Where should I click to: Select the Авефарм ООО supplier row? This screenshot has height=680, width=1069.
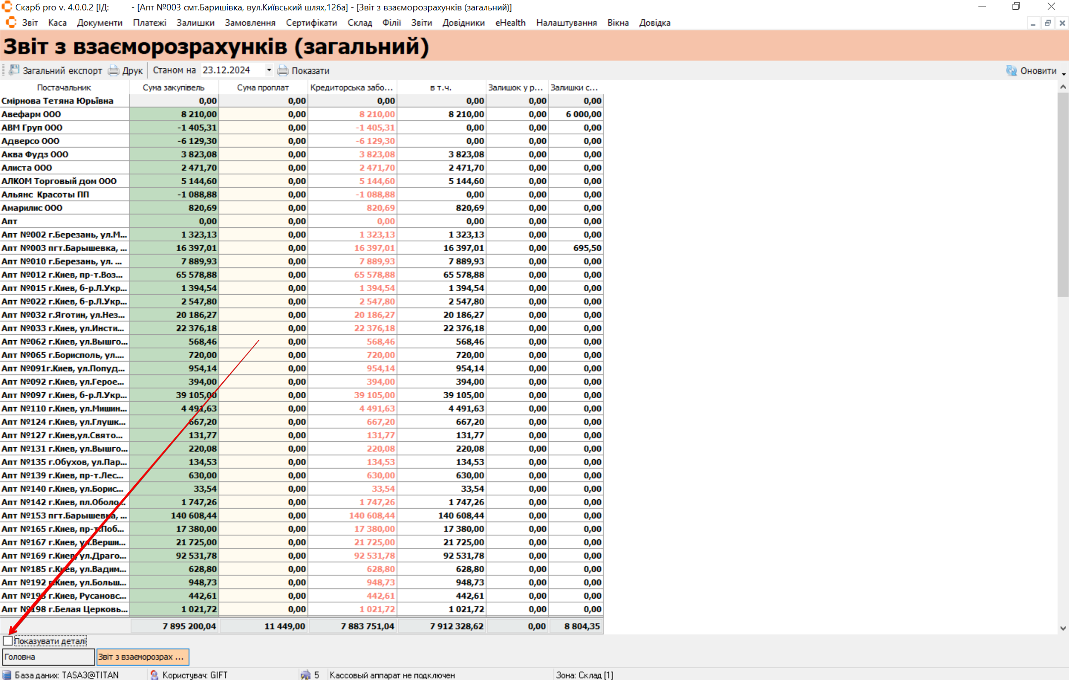click(31, 114)
